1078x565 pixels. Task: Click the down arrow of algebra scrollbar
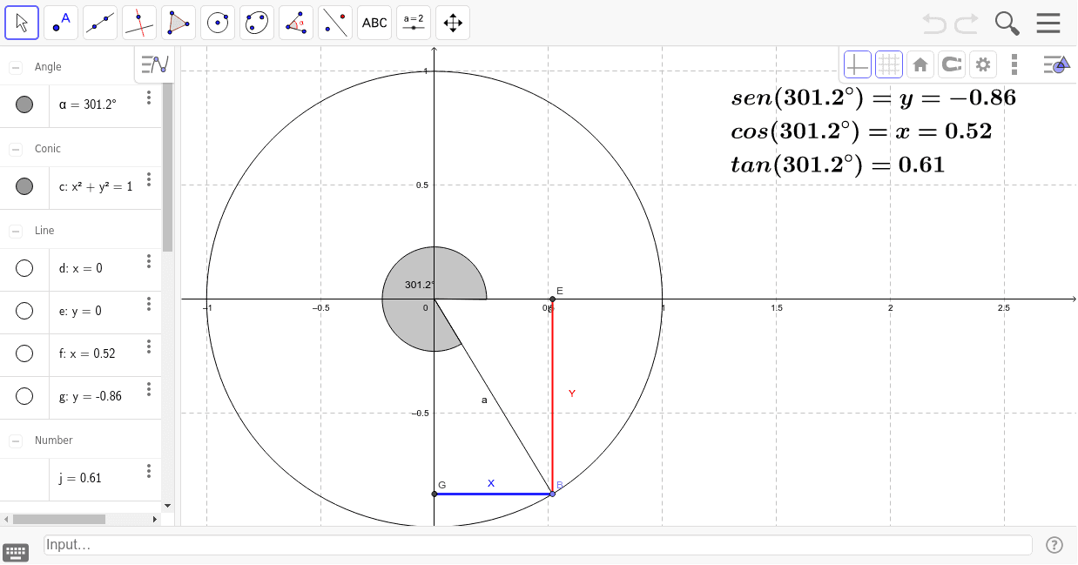point(167,505)
